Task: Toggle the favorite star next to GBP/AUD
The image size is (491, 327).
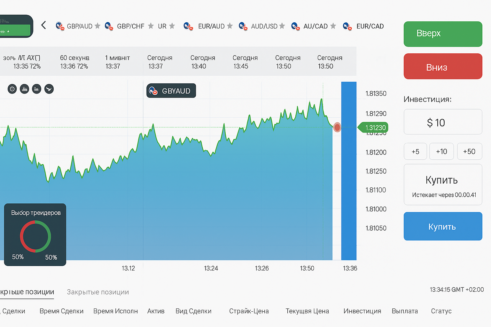Action: [x=97, y=26]
